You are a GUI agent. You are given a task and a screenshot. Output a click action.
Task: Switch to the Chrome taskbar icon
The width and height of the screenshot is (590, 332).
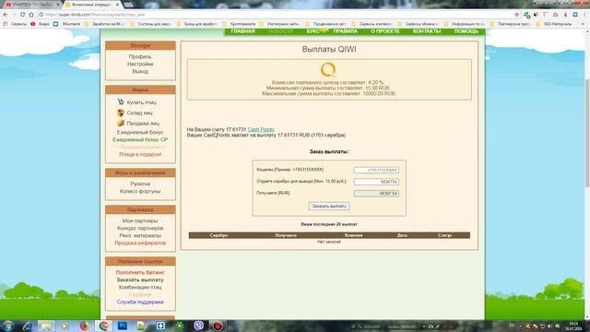pyautogui.click(x=103, y=326)
